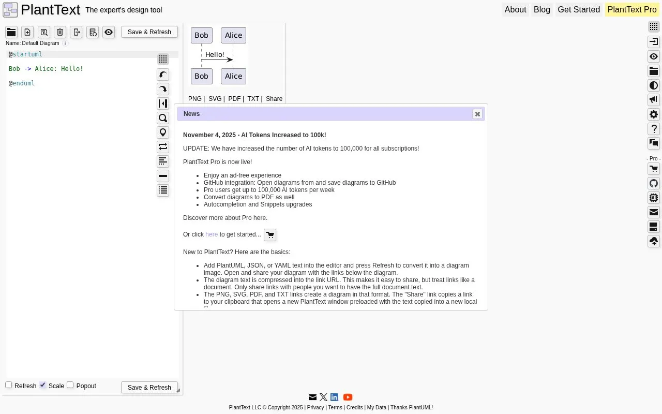Click the envelope icon in the Pro sidebar
This screenshot has height=414, width=662.
654,212
